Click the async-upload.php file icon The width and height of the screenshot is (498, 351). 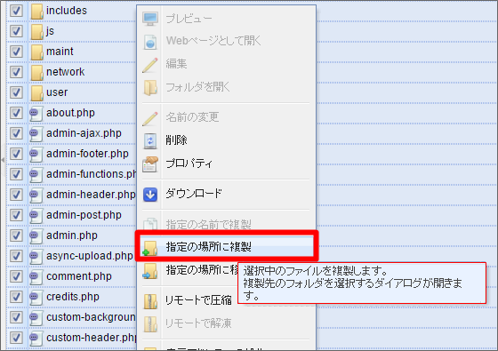(36, 257)
